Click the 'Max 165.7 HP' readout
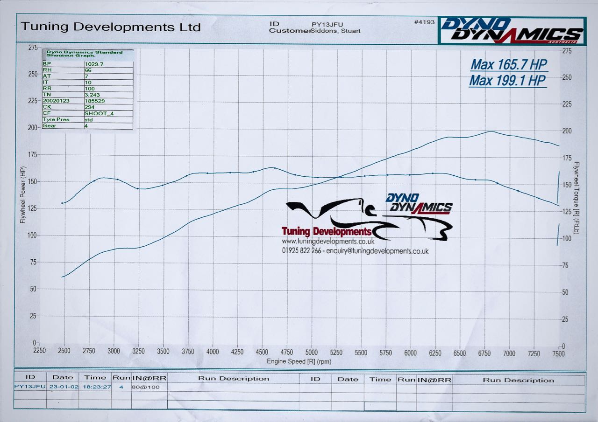Image resolution: width=598 pixels, height=422 pixels. [x=508, y=64]
